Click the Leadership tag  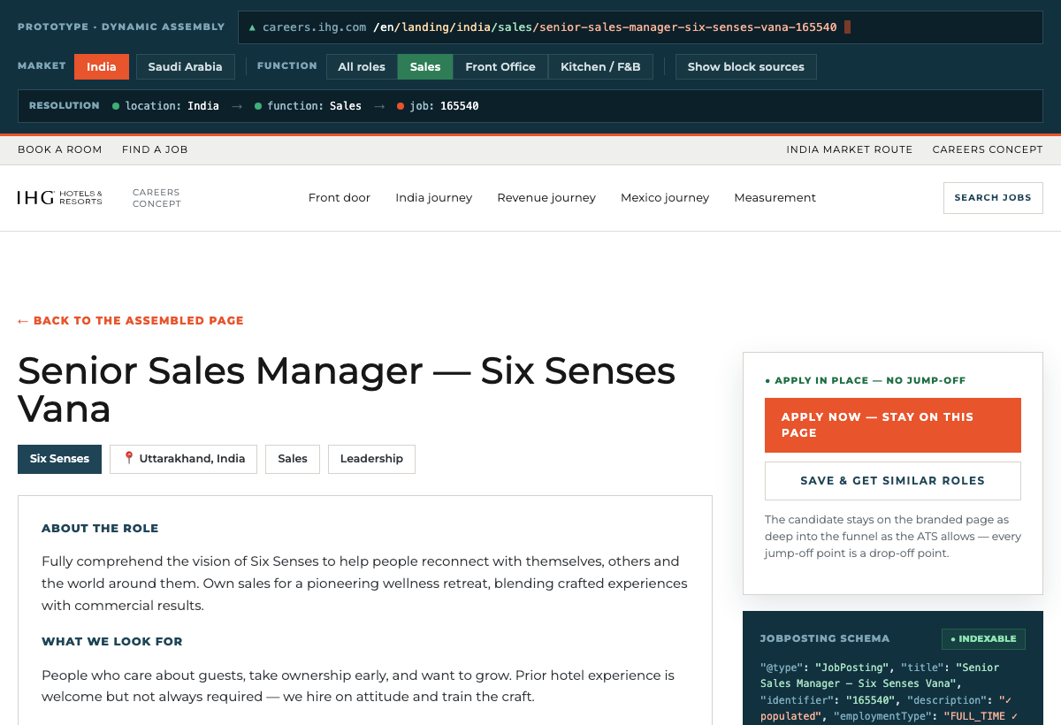click(x=371, y=459)
